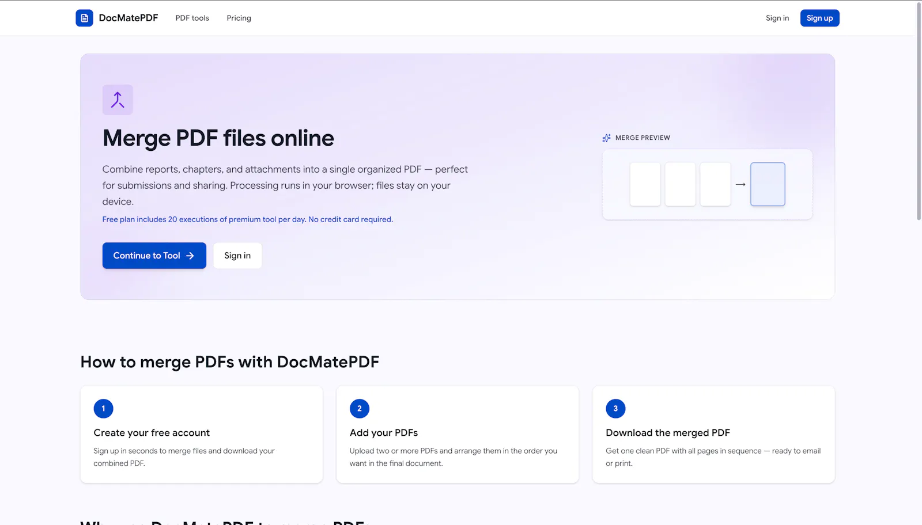Click the Merge PDF files online heading

click(x=218, y=138)
